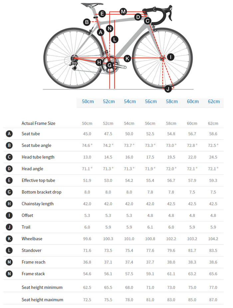Click the Wheelbase row label
The width and height of the screenshot is (233, 308).
[x=32, y=239]
